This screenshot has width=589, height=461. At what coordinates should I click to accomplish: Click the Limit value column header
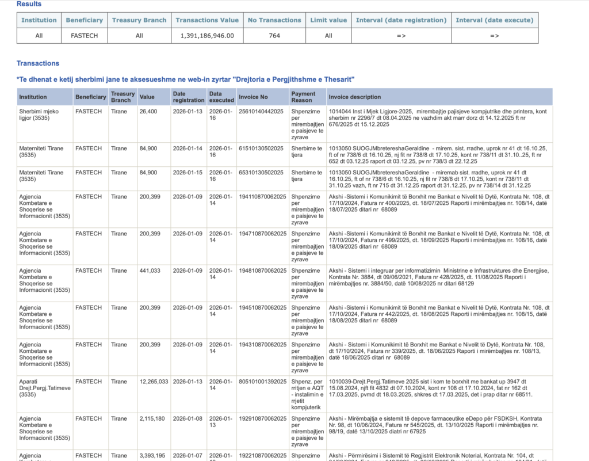tap(328, 20)
